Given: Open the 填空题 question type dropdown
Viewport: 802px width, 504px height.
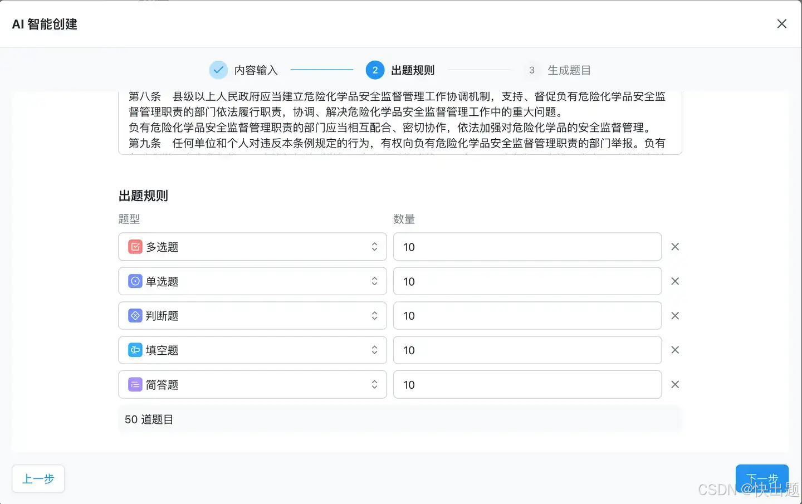Looking at the screenshot, I should coord(252,350).
